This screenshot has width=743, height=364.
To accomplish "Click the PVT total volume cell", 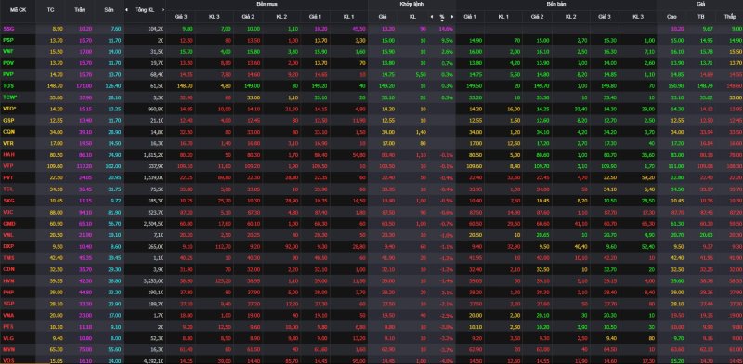I will click(153, 177).
